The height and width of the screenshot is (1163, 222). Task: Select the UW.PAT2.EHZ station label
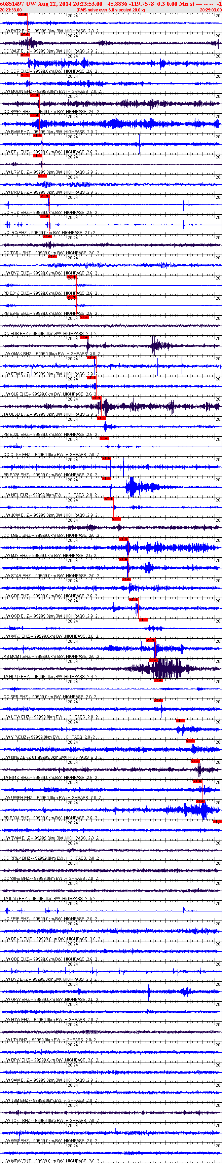(x=50, y=31)
